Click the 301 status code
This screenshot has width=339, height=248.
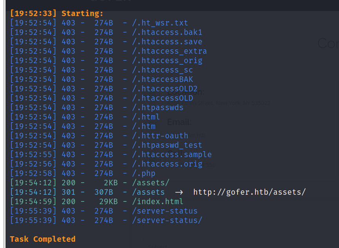(x=69, y=192)
